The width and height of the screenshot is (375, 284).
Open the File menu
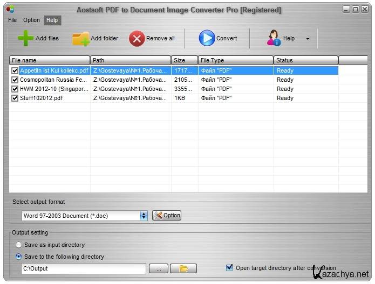pos(12,20)
